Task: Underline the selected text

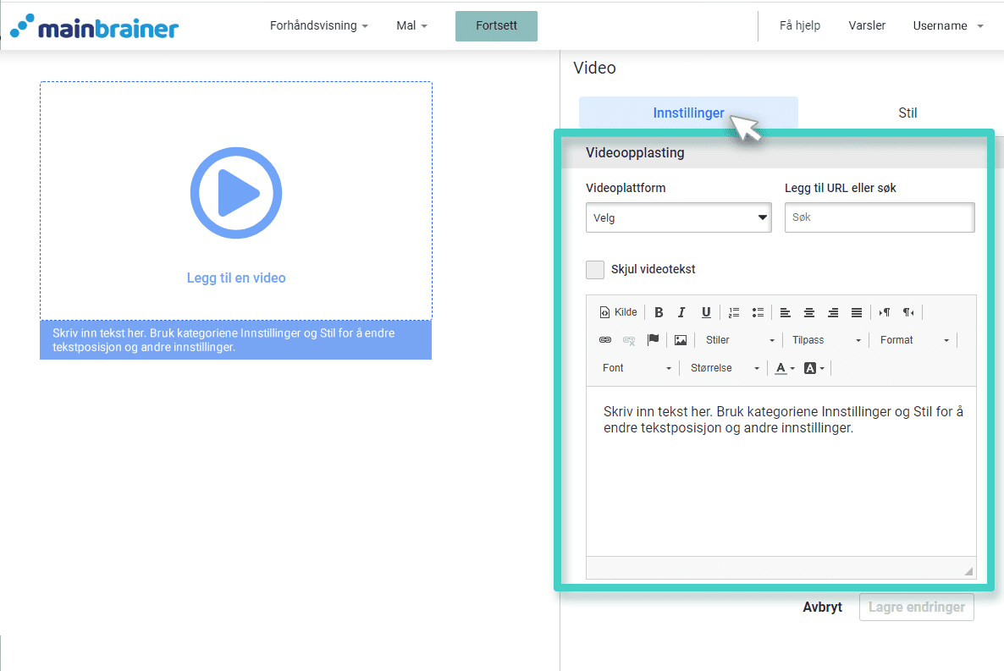Action: coord(706,312)
